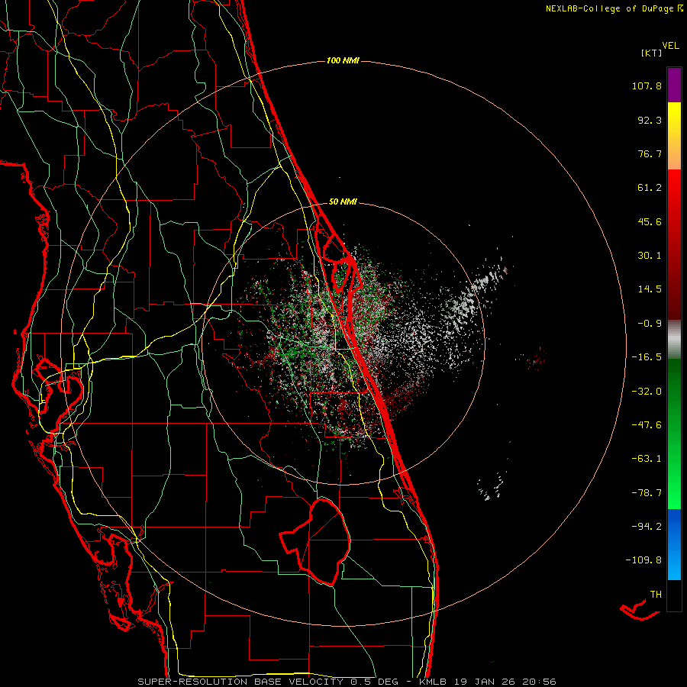Click the 92.3 velocity scale value
687x687 pixels.
650,120
